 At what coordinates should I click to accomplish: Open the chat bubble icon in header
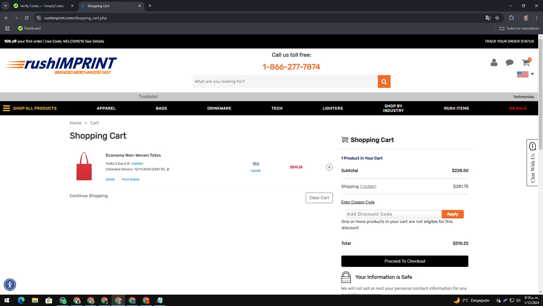coord(510,63)
